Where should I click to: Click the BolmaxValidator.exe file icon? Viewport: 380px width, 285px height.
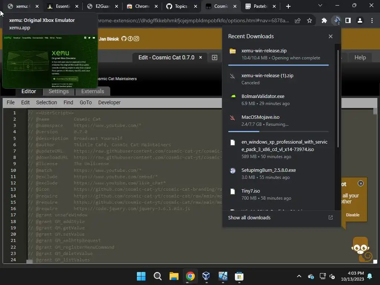[233, 96]
